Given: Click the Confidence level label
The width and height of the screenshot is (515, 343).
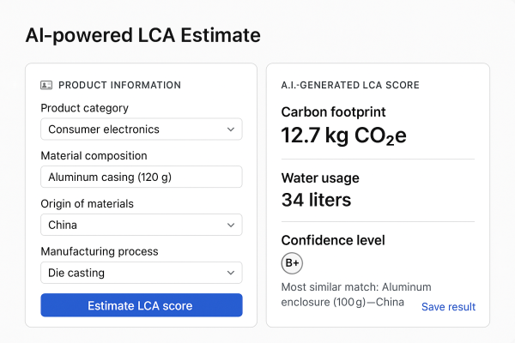Looking at the screenshot, I should coord(333,240).
